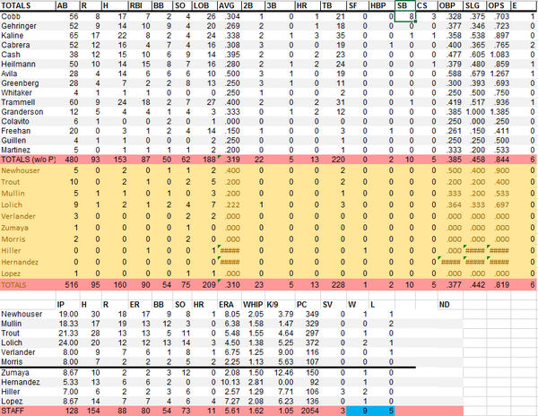The width and height of the screenshot is (538, 416).
Task: Click the SB column header
Action: point(405,5)
